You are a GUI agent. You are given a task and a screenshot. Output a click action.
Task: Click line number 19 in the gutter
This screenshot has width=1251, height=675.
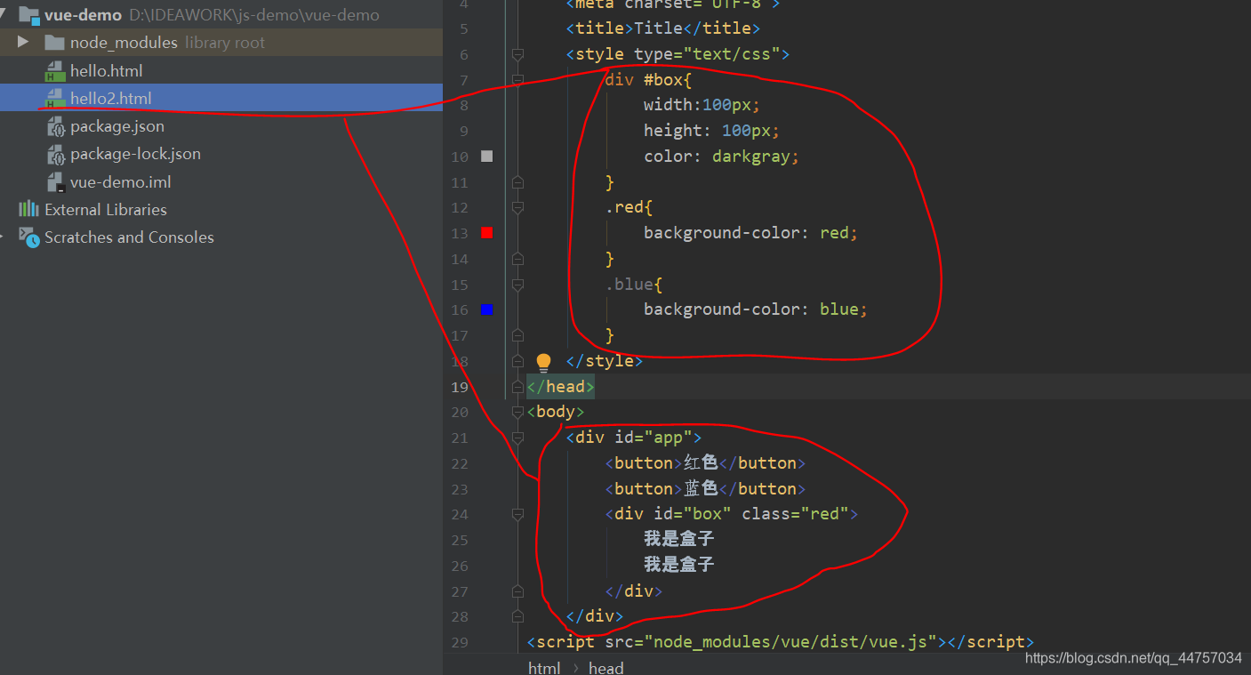point(459,387)
